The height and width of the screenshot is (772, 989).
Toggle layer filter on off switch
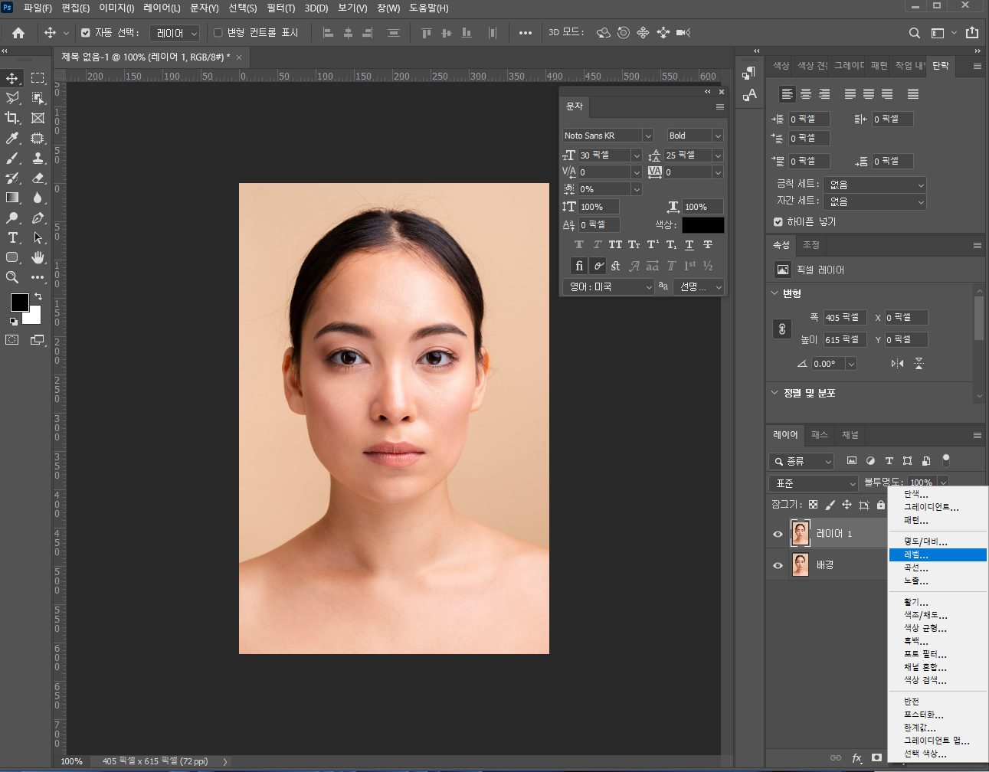tap(946, 460)
